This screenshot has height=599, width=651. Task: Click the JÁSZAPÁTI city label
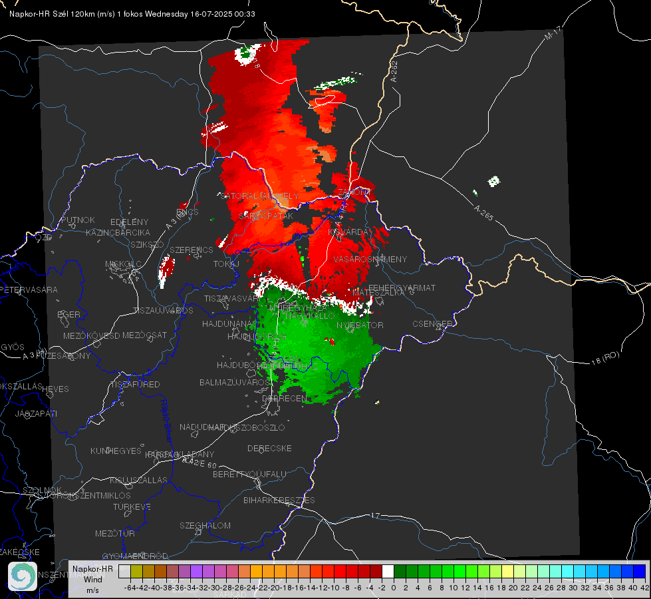pos(36,414)
